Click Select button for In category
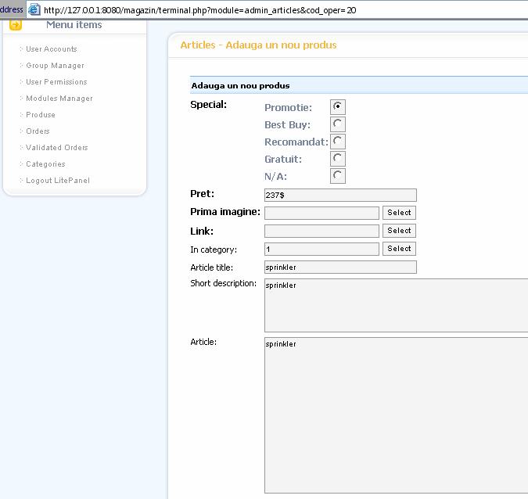This screenshot has width=528, height=499. (x=399, y=249)
